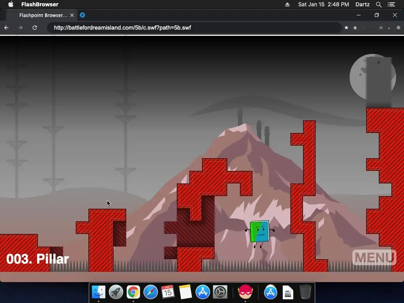Bookmark the page with star icon

coord(346,28)
